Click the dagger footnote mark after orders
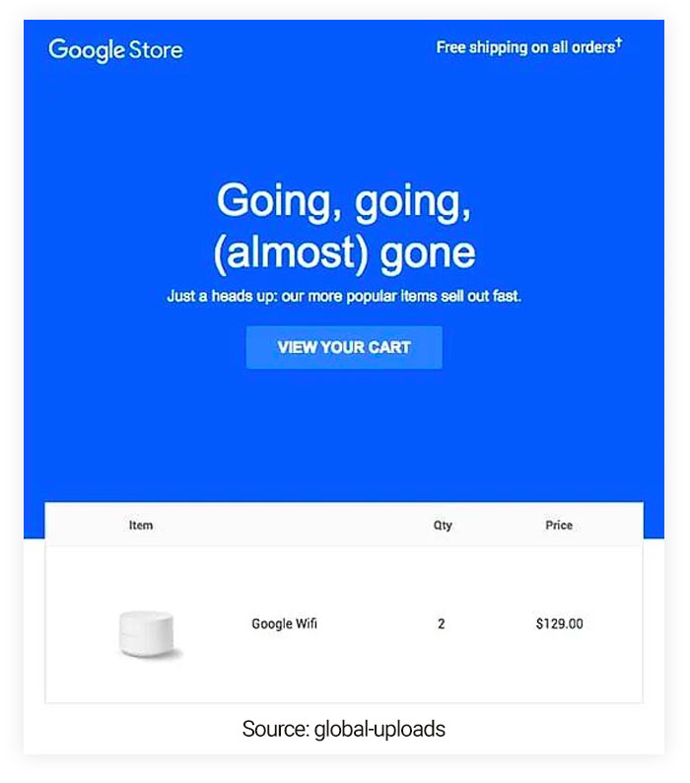This screenshot has width=690, height=783. (619, 43)
